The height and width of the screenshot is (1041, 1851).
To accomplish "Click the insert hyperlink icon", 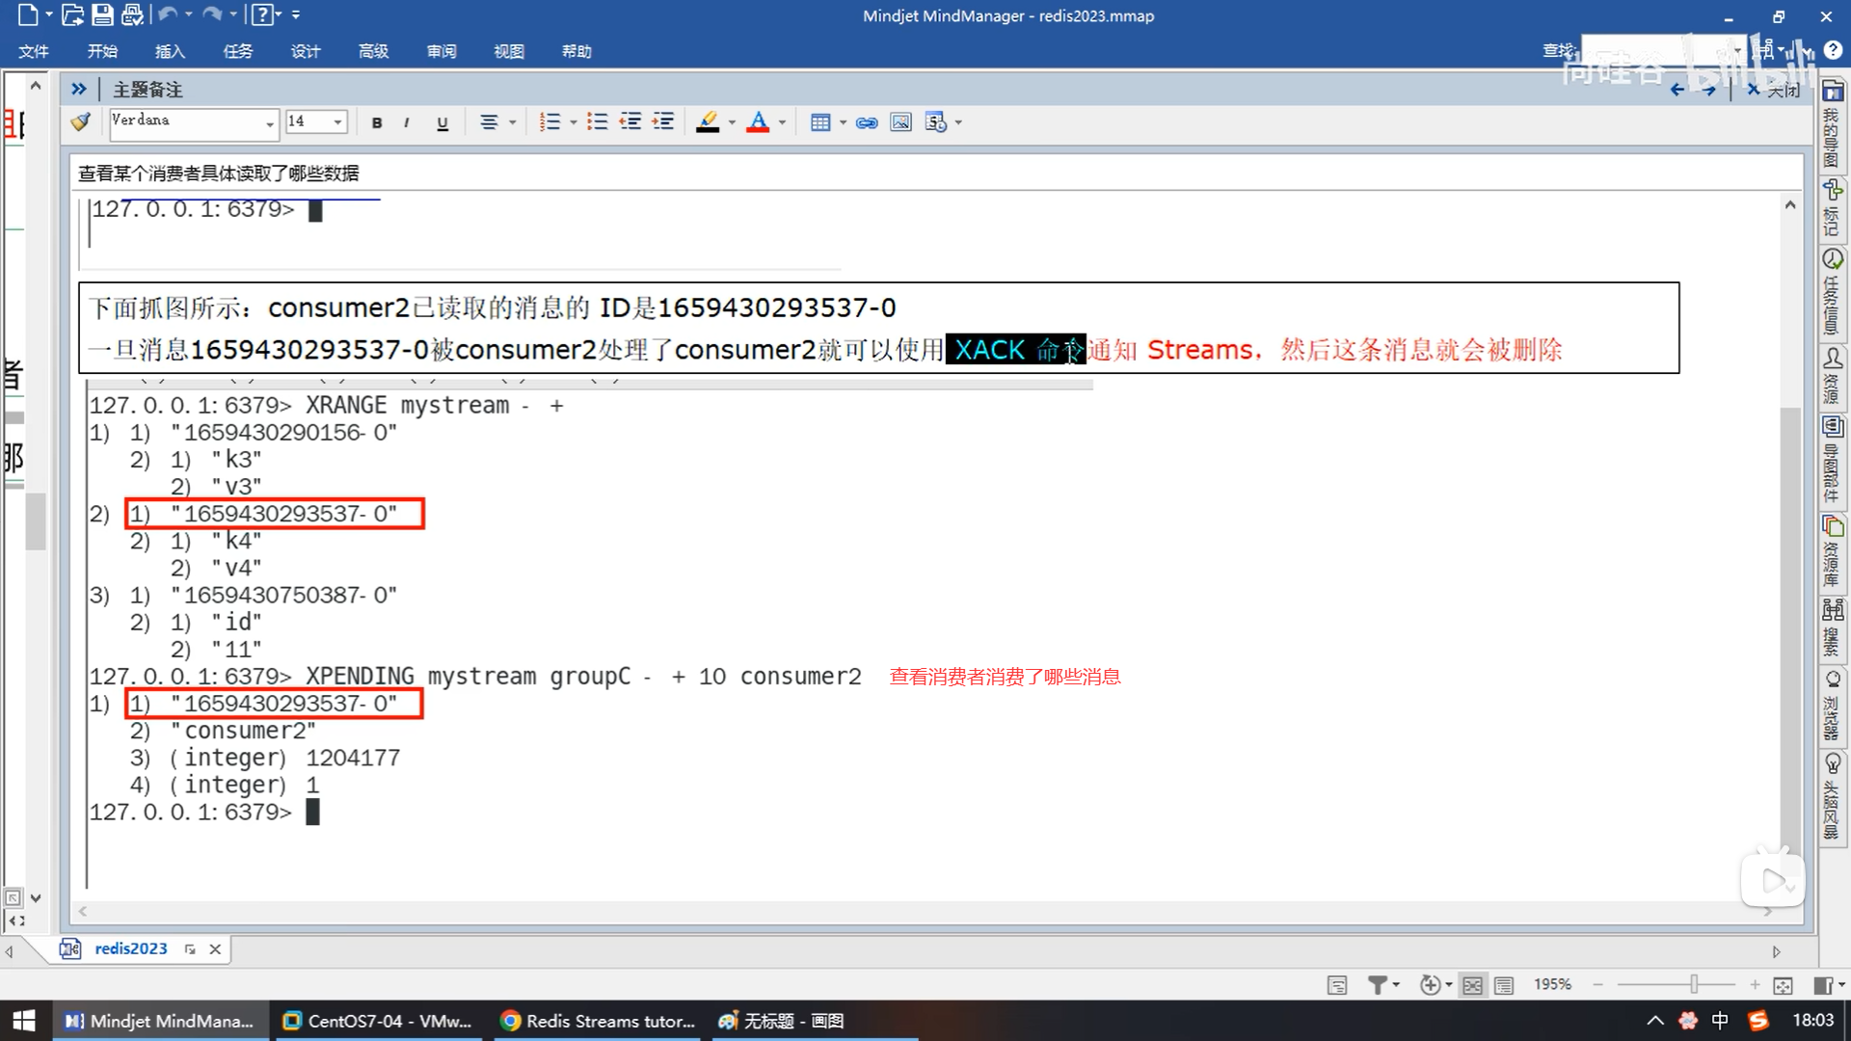I will (867, 122).
